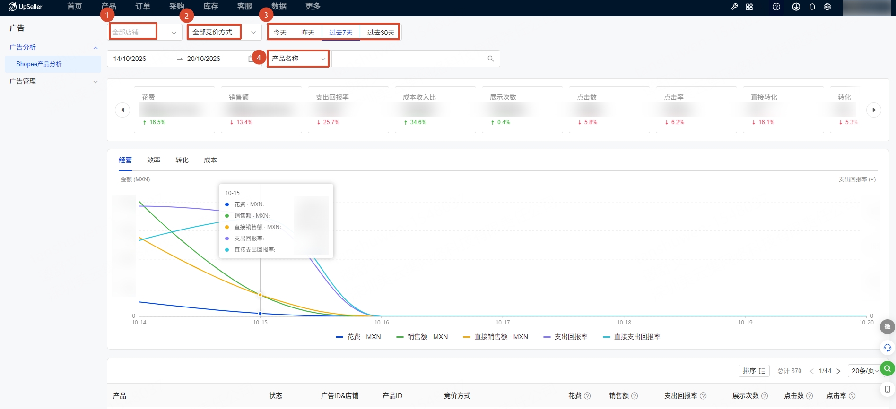Open the notification bell
896x409 pixels.
click(812, 7)
